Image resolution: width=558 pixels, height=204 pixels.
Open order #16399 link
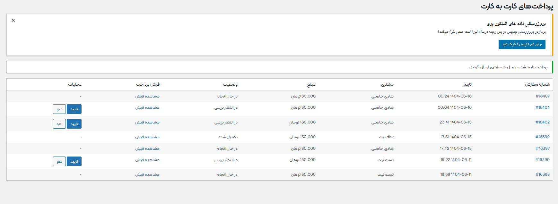tap(542, 137)
